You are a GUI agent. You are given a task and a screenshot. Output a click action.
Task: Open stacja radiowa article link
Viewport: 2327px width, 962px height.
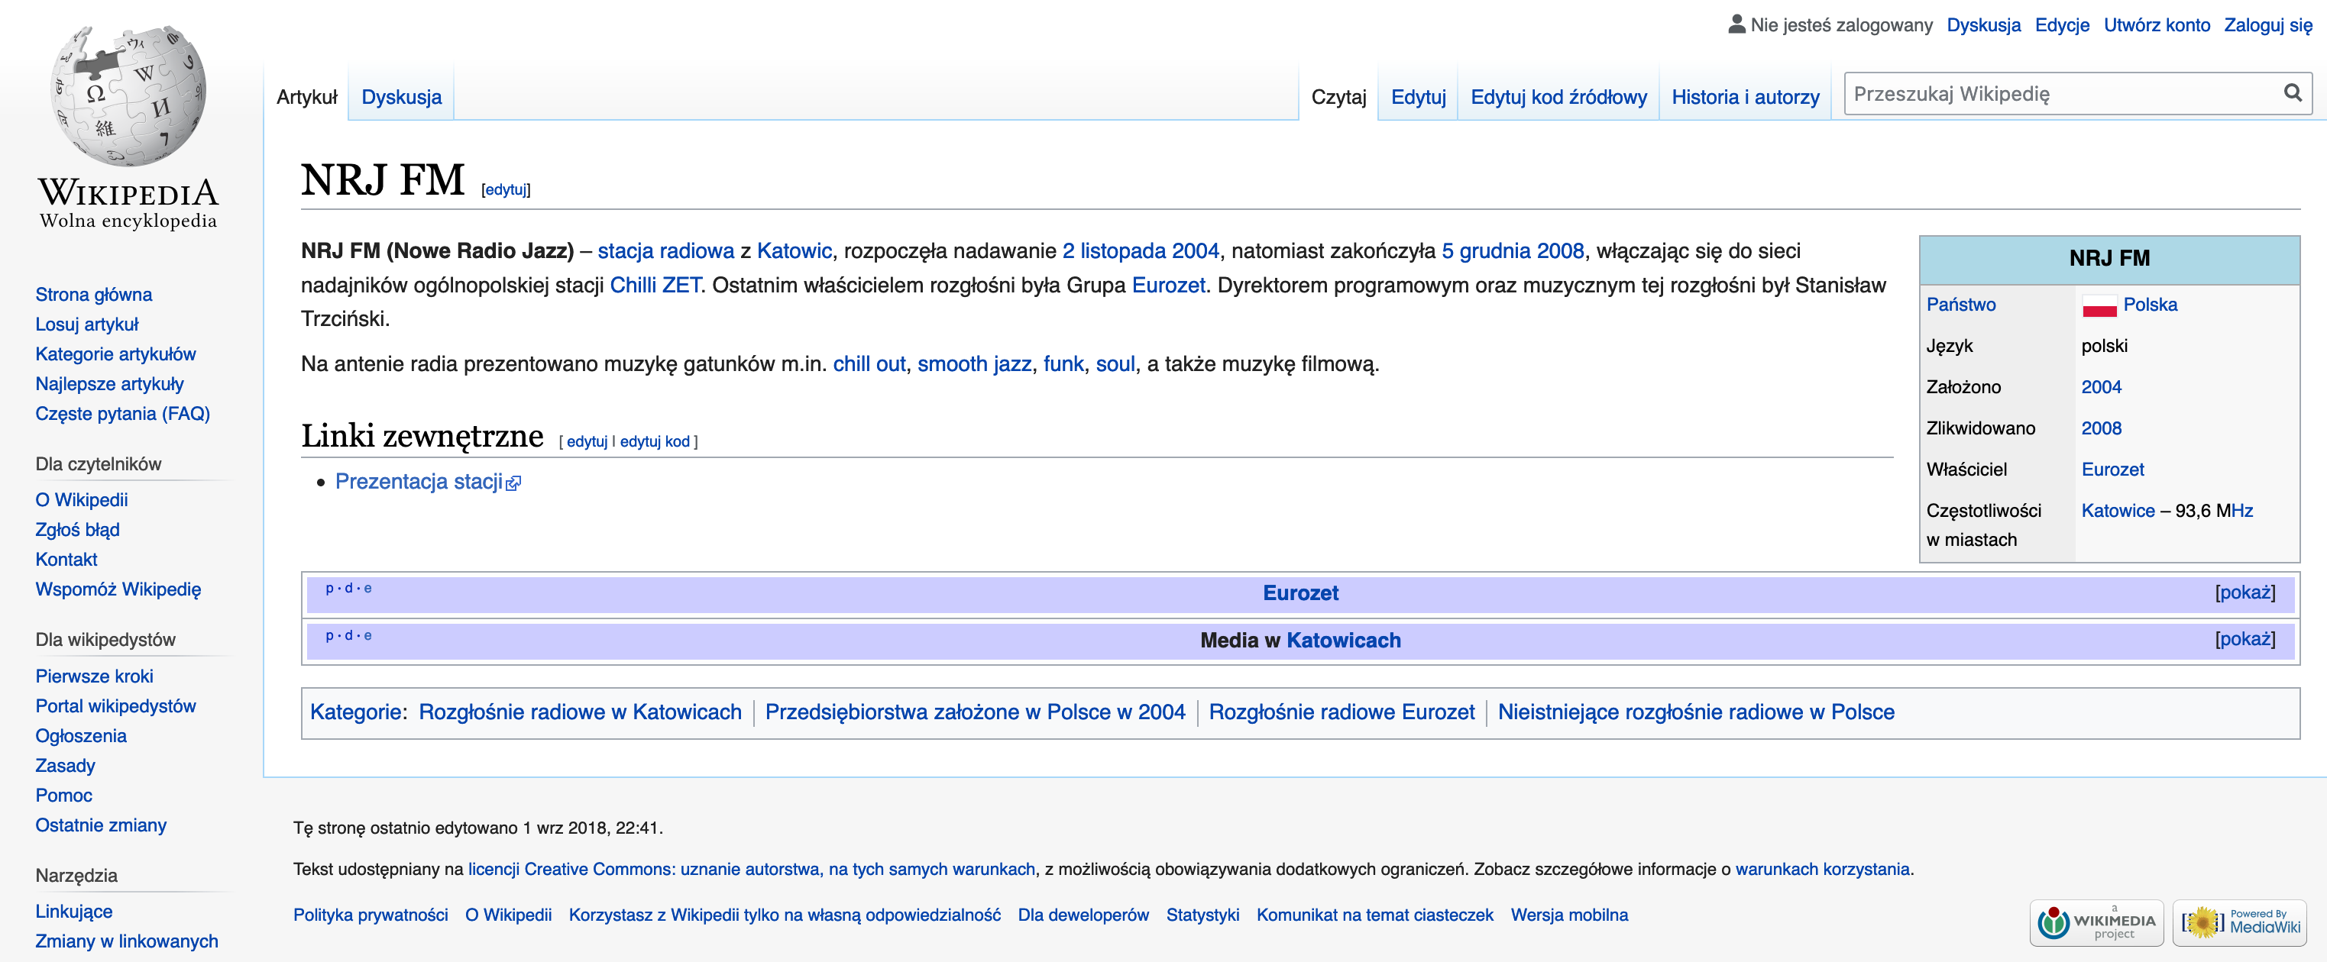point(665,251)
